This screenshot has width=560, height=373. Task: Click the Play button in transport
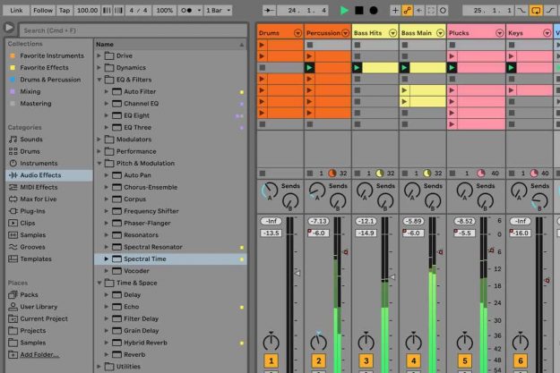tap(344, 11)
